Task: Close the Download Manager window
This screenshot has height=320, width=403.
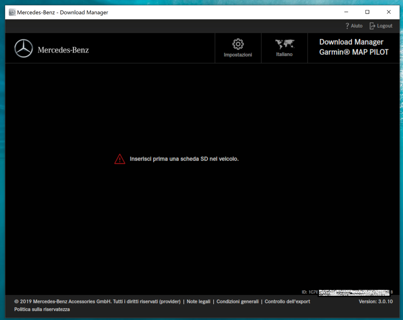Action: pos(389,12)
